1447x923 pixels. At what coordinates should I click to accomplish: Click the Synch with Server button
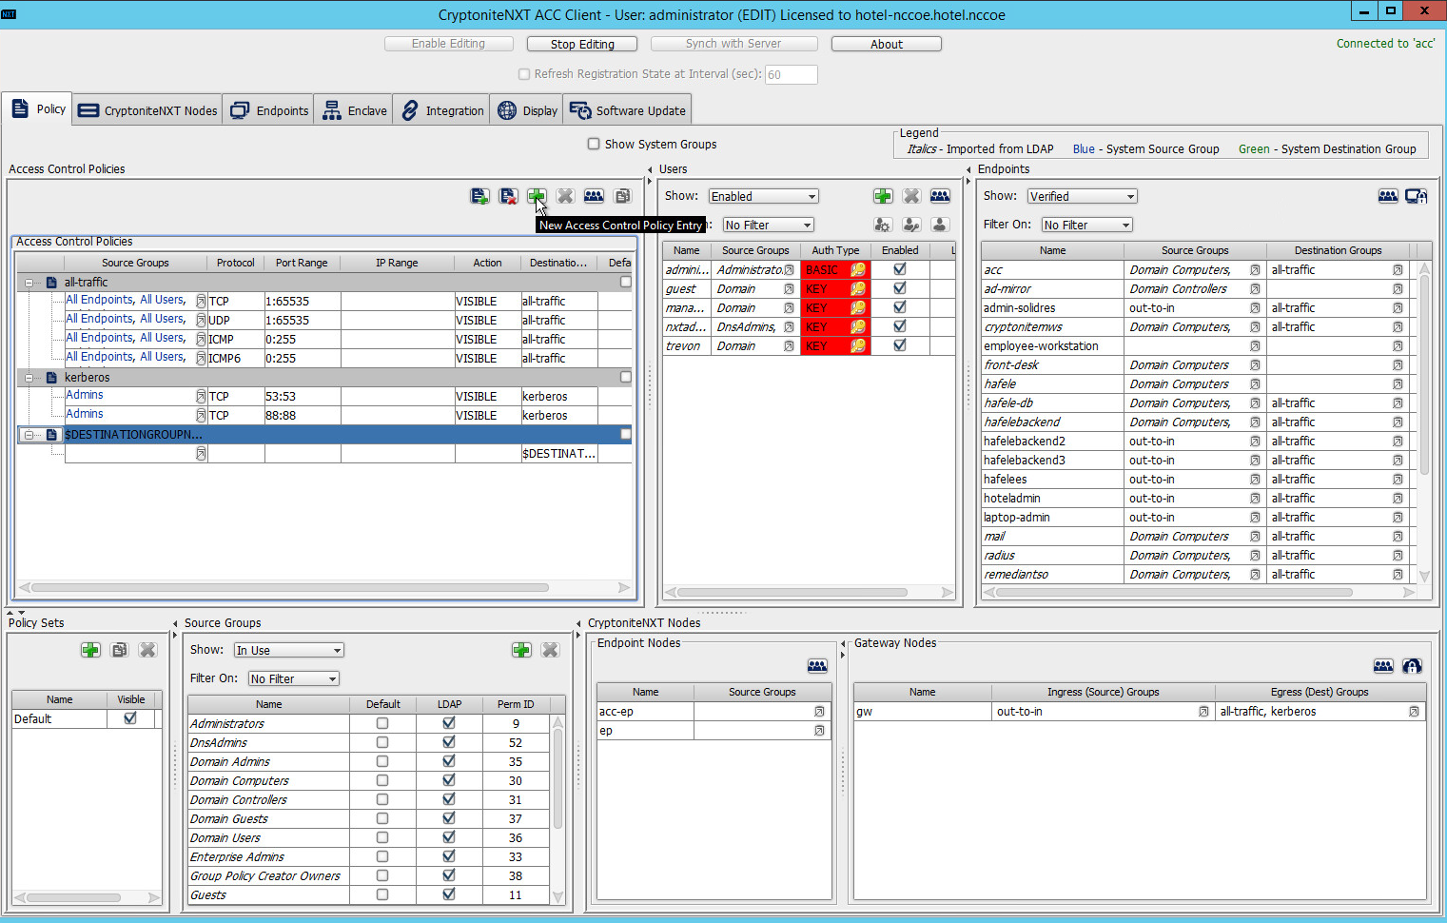[x=733, y=44]
